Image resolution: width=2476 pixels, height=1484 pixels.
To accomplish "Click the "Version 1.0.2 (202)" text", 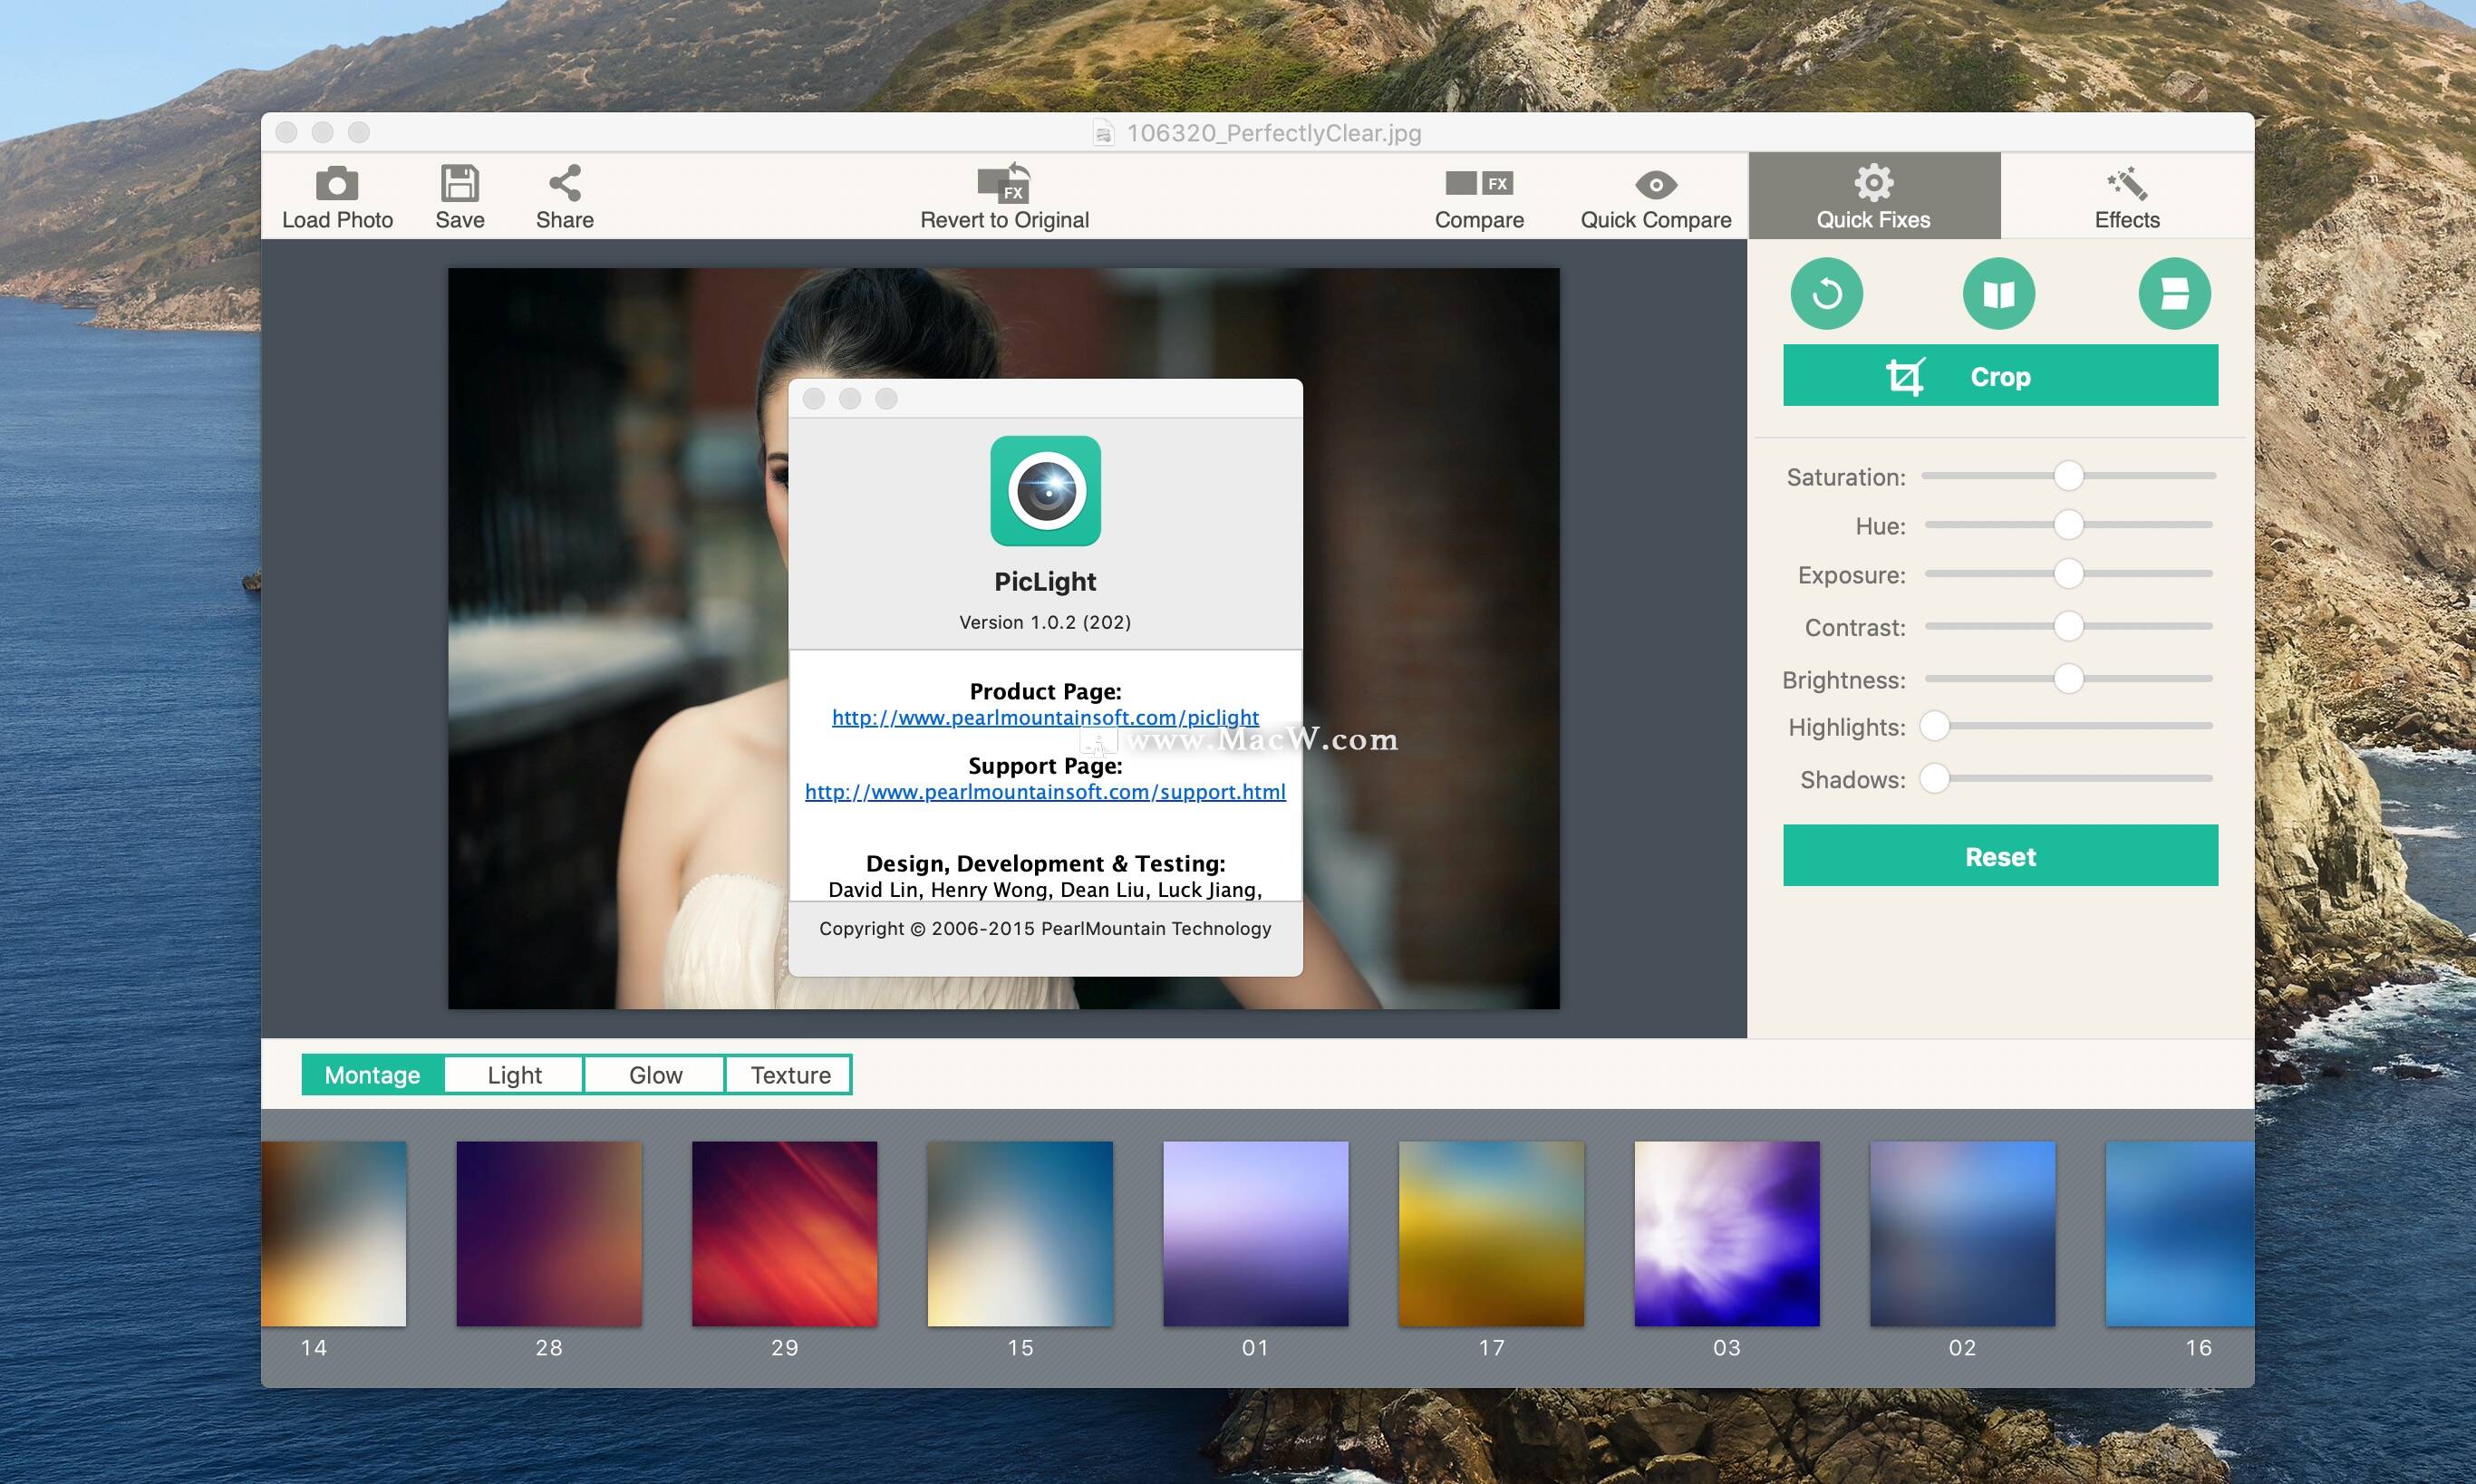I will coord(1046,622).
